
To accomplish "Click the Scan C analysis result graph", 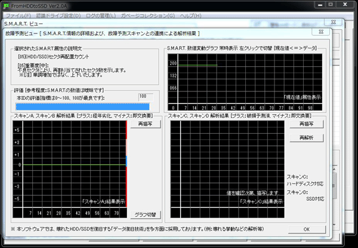I will pos(227,169).
